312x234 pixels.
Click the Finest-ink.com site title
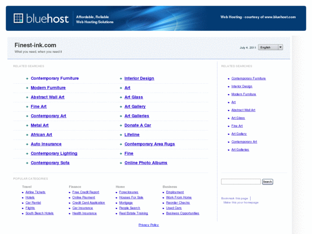tap(36, 45)
